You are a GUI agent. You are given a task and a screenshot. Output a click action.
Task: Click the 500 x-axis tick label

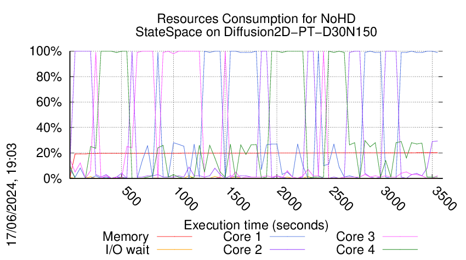coord(131,196)
